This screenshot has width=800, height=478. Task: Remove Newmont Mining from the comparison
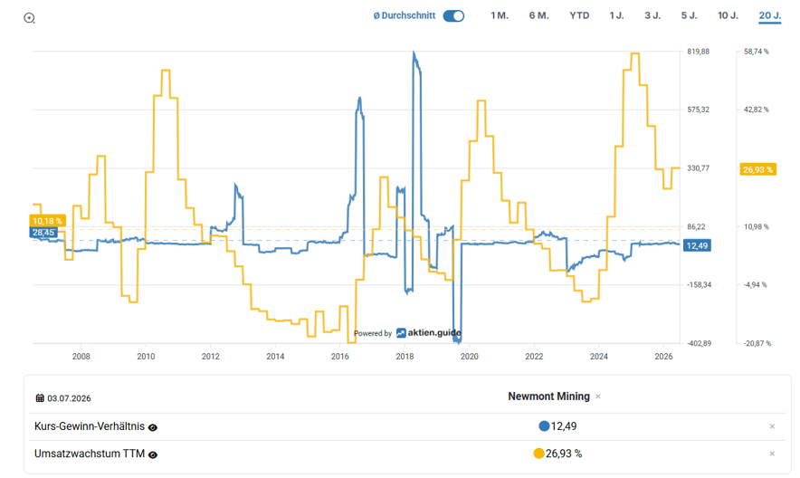pos(598,397)
